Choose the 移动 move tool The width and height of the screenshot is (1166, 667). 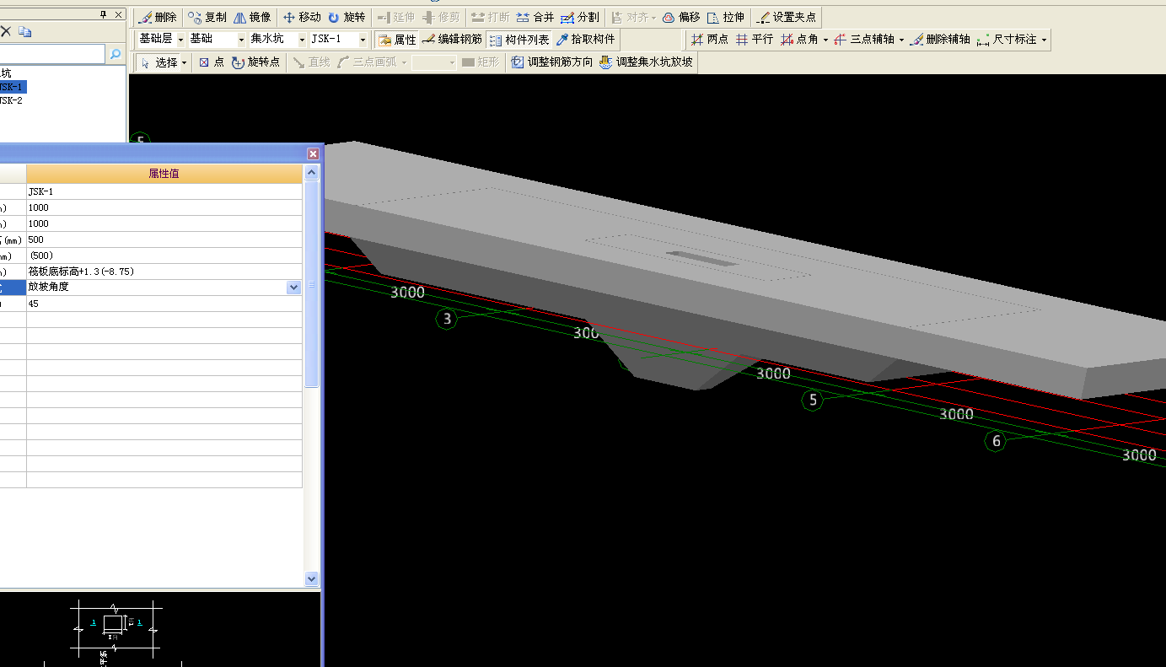[x=302, y=17]
